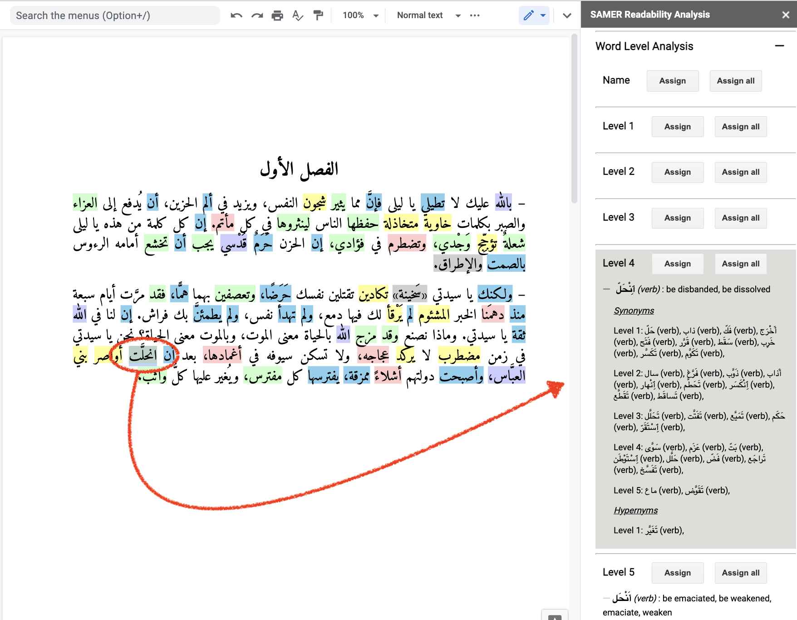Click the explore button at page bottom

click(x=555, y=615)
